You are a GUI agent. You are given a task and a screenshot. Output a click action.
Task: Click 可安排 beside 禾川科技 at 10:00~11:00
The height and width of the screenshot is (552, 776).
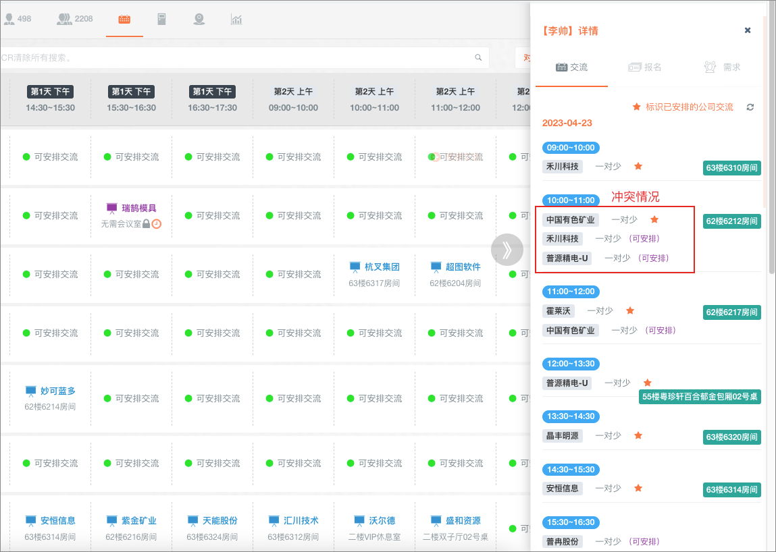[x=644, y=238]
